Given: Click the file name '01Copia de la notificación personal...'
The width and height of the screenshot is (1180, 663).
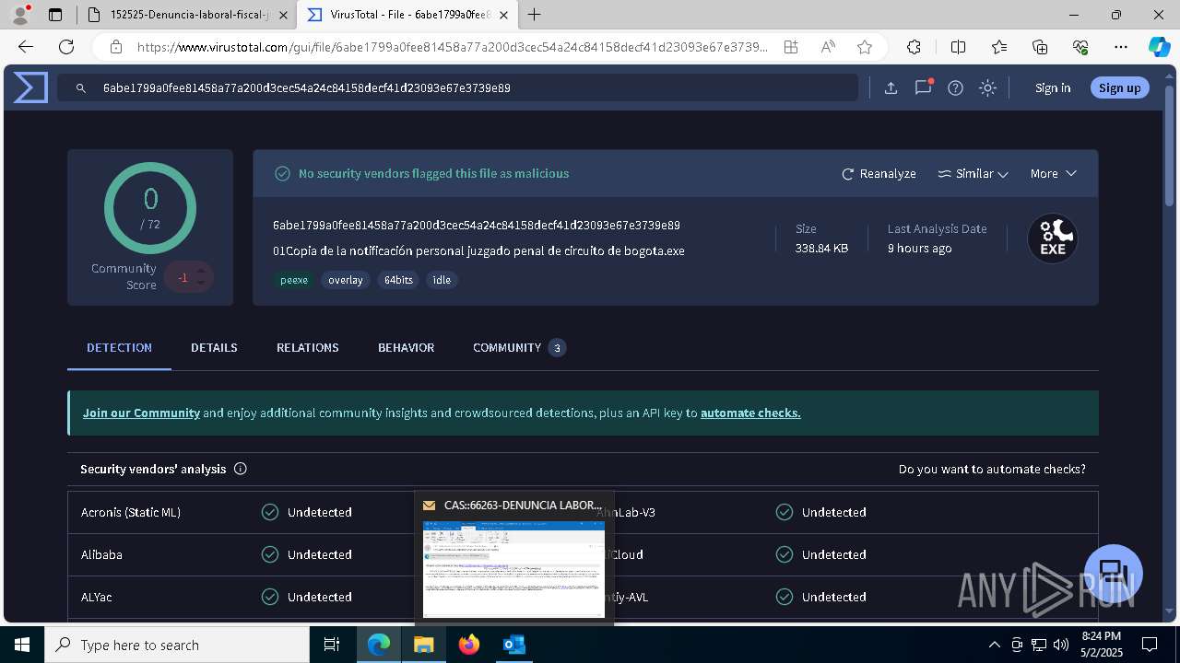Looking at the screenshot, I should 478,250.
